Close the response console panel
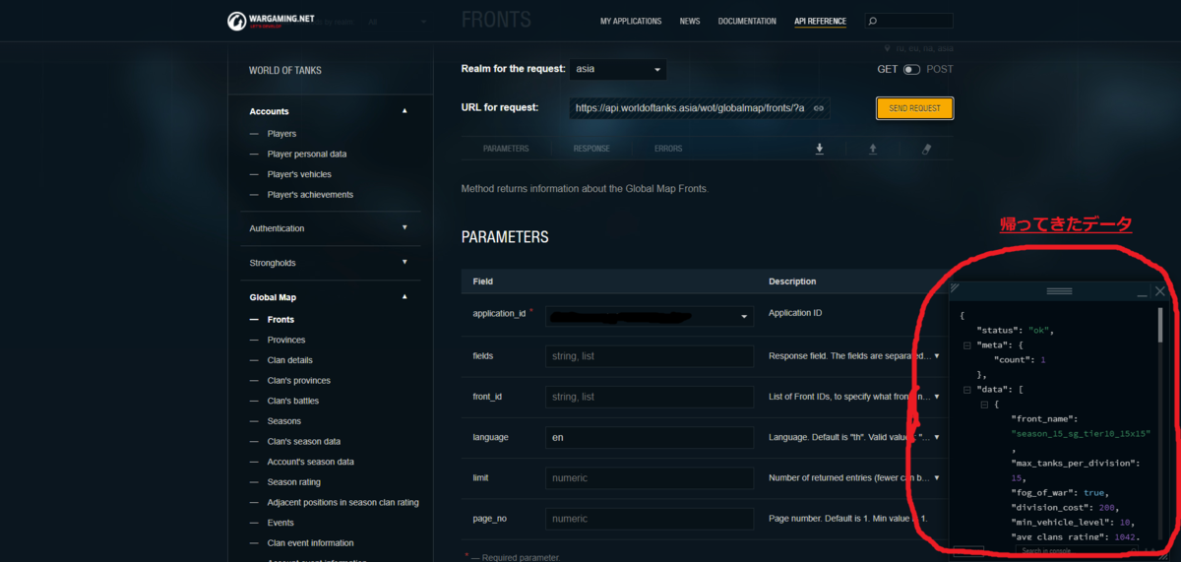 pyautogui.click(x=1160, y=291)
